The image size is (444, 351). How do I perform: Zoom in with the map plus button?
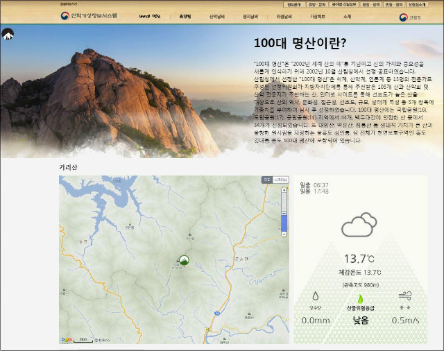point(283,189)
